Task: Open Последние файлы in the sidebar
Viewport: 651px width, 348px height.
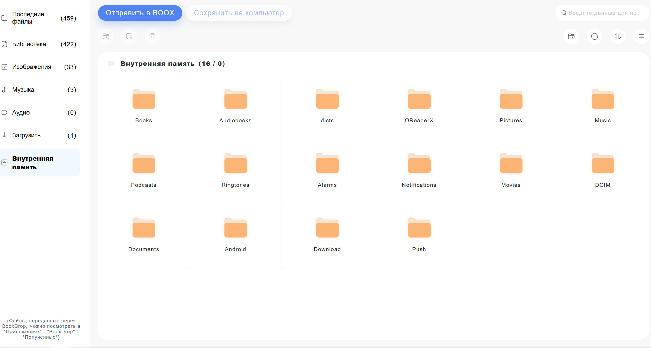Action: (x=28, y=18)
